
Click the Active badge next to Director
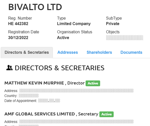tap(93, 83)
